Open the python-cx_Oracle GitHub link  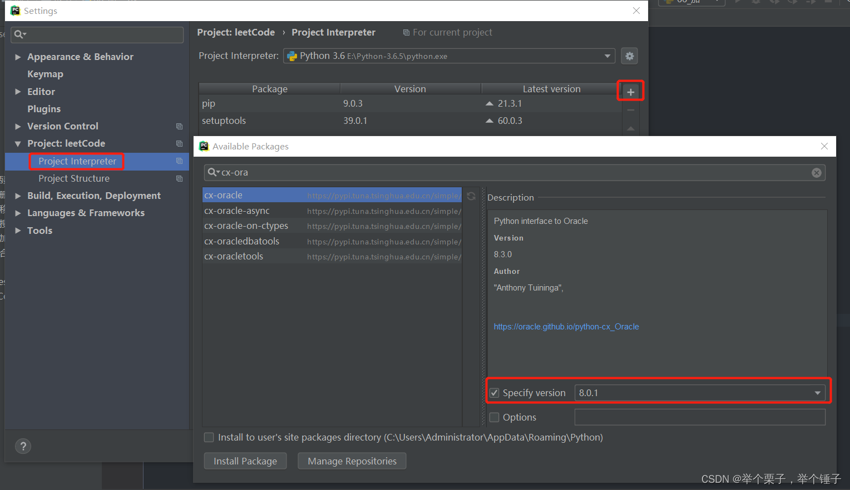pos(566,327)
